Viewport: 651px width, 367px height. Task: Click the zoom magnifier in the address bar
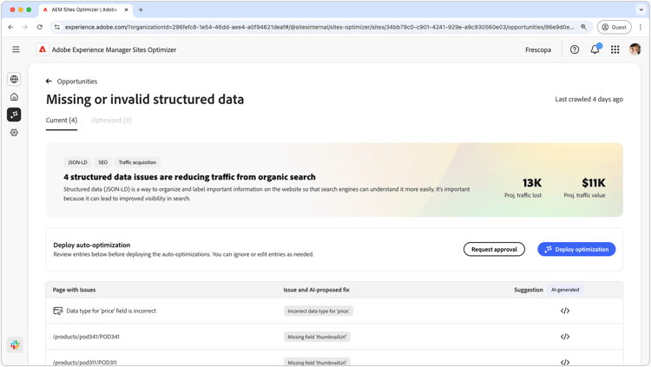click(x=583, y=27)
